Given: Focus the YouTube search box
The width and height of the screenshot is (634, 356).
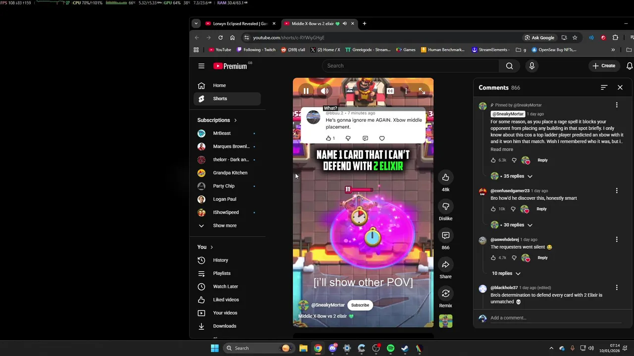Looking at the screenshot, I should (411, 66).
